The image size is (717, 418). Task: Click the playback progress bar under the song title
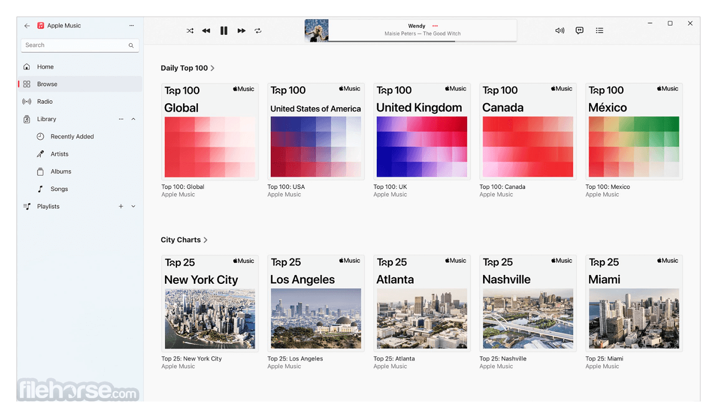click(x=422, y=41)
